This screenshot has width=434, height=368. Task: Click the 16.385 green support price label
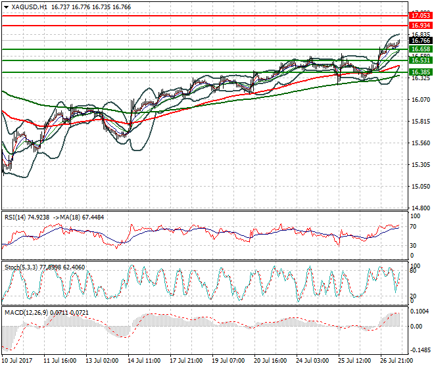tap(420, 72)
